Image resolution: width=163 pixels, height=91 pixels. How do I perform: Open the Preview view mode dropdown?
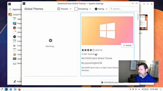64,9
